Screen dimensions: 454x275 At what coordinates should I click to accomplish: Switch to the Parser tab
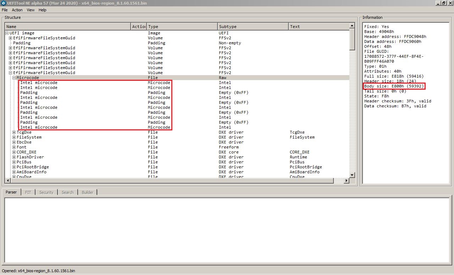coord(11,192)
